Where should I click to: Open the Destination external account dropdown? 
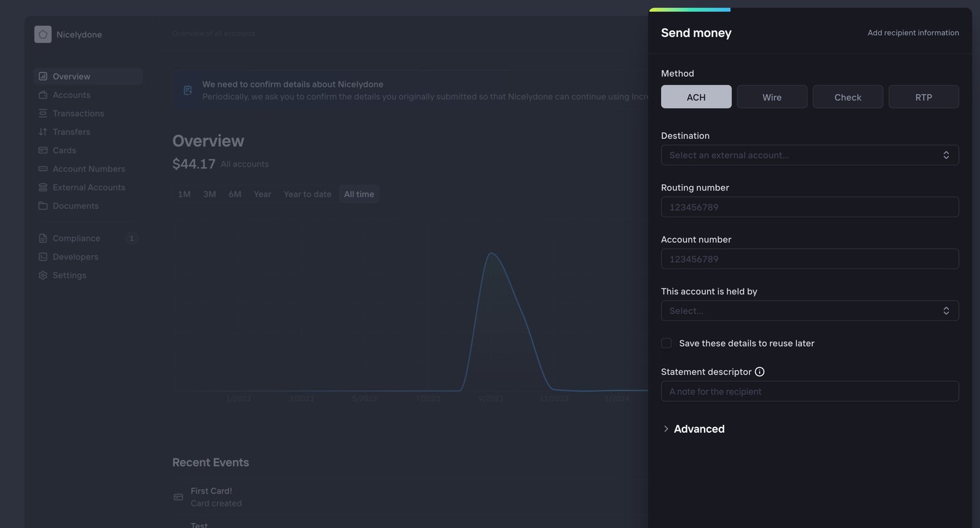tap(810, 155)
